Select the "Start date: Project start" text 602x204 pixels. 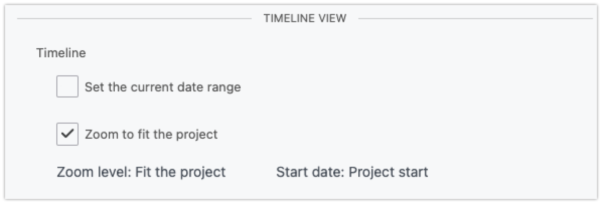pyautogui.click(x=352, y=172)
